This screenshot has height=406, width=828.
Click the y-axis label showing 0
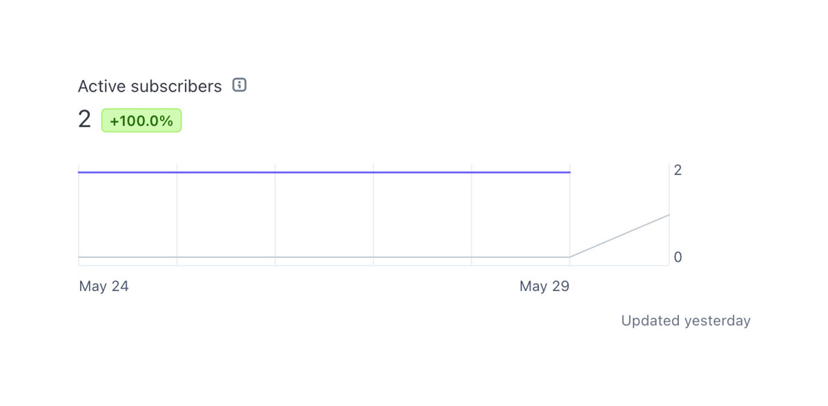coord(678,256)
